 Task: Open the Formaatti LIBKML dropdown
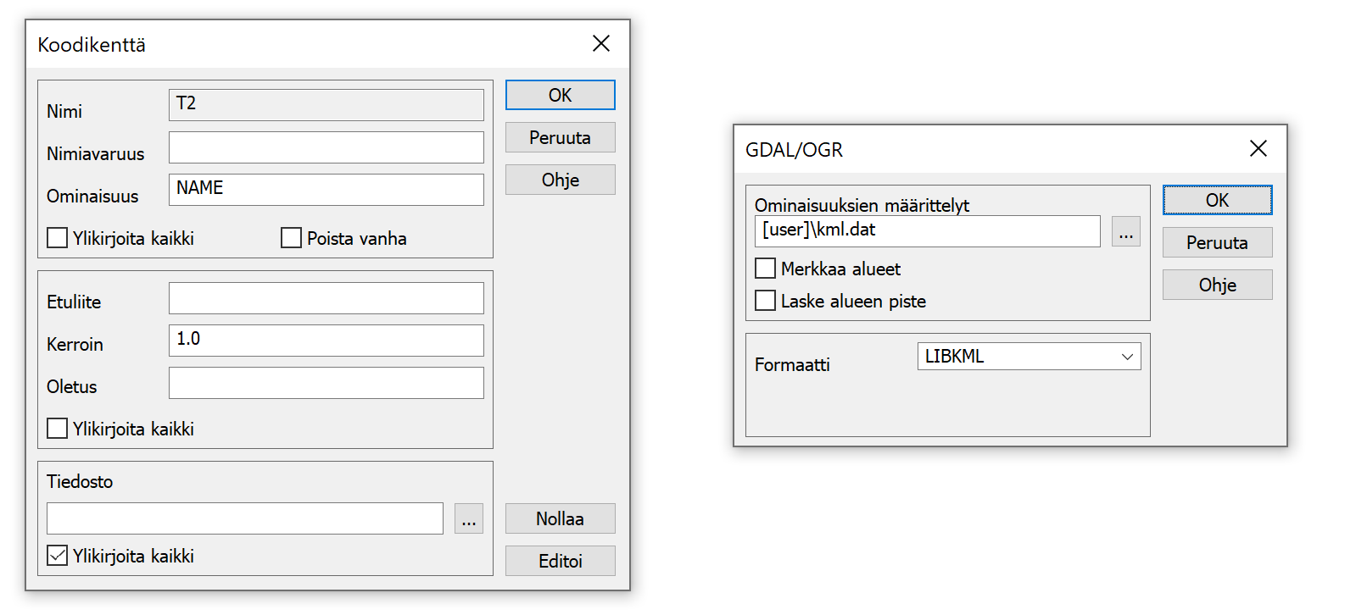[x=1029, y=357]
